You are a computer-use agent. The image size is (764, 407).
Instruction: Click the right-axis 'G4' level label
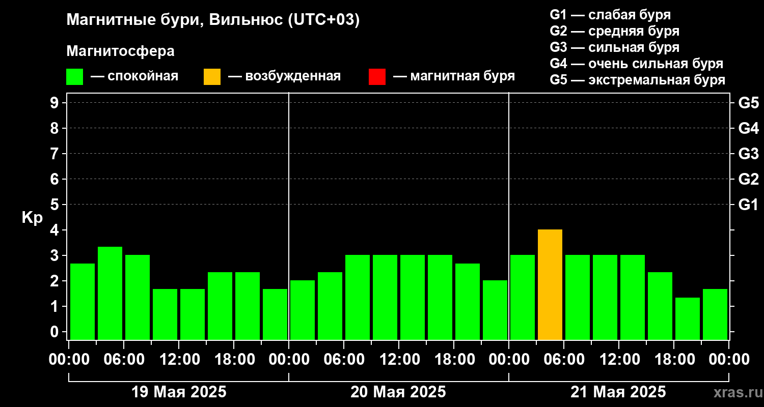point(748,129)
